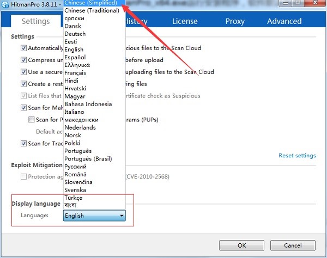Choose Deutsch in the language dropdown list
327x258 pixels.
click(75, 34)
